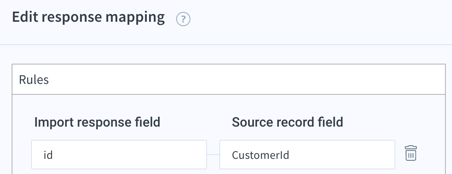The image size is (452, 174).
Task: Open the help icon beside Edit response mapping
Action: (183, 19)
